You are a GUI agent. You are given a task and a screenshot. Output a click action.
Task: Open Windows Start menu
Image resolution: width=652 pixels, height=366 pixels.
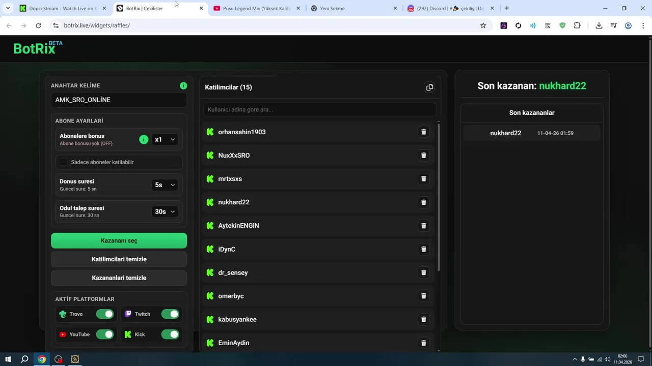[8, 359]
